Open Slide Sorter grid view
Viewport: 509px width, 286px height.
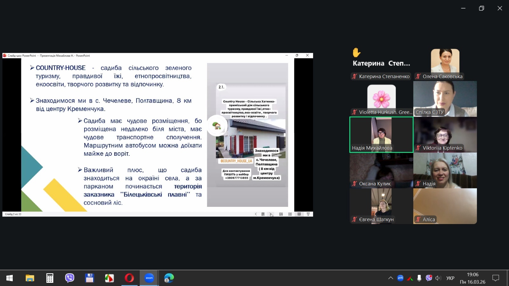tap(290, 214)
